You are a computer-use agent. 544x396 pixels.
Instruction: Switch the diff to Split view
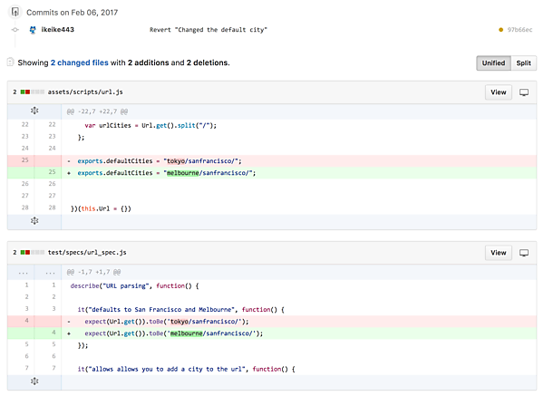[x=523, y=63]
